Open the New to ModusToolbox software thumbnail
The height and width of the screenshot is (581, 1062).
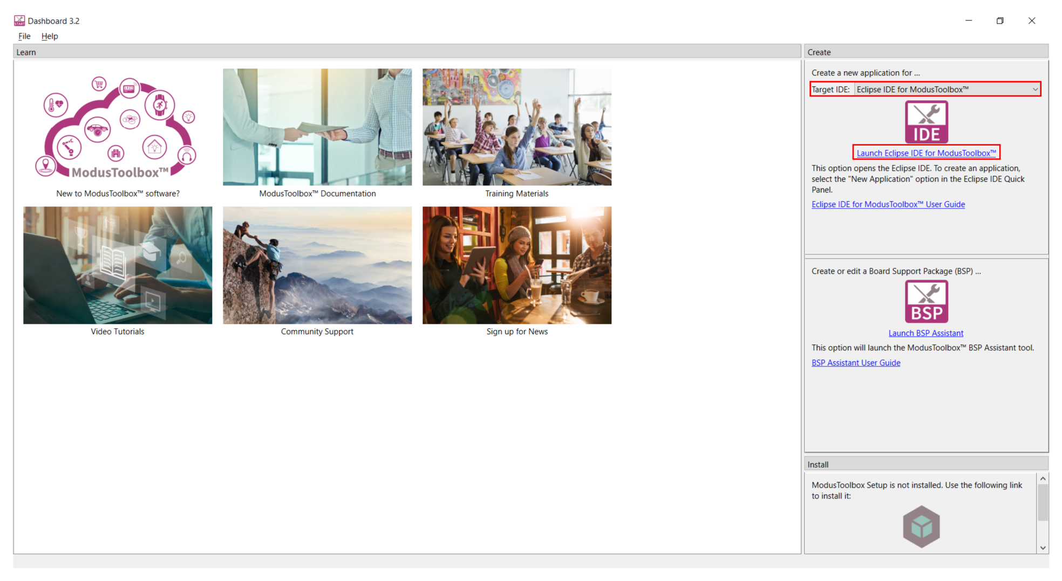coord(118,127)
